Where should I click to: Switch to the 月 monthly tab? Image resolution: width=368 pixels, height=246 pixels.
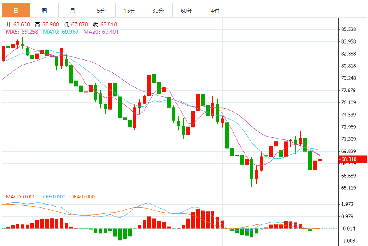(x=73, y=10)
